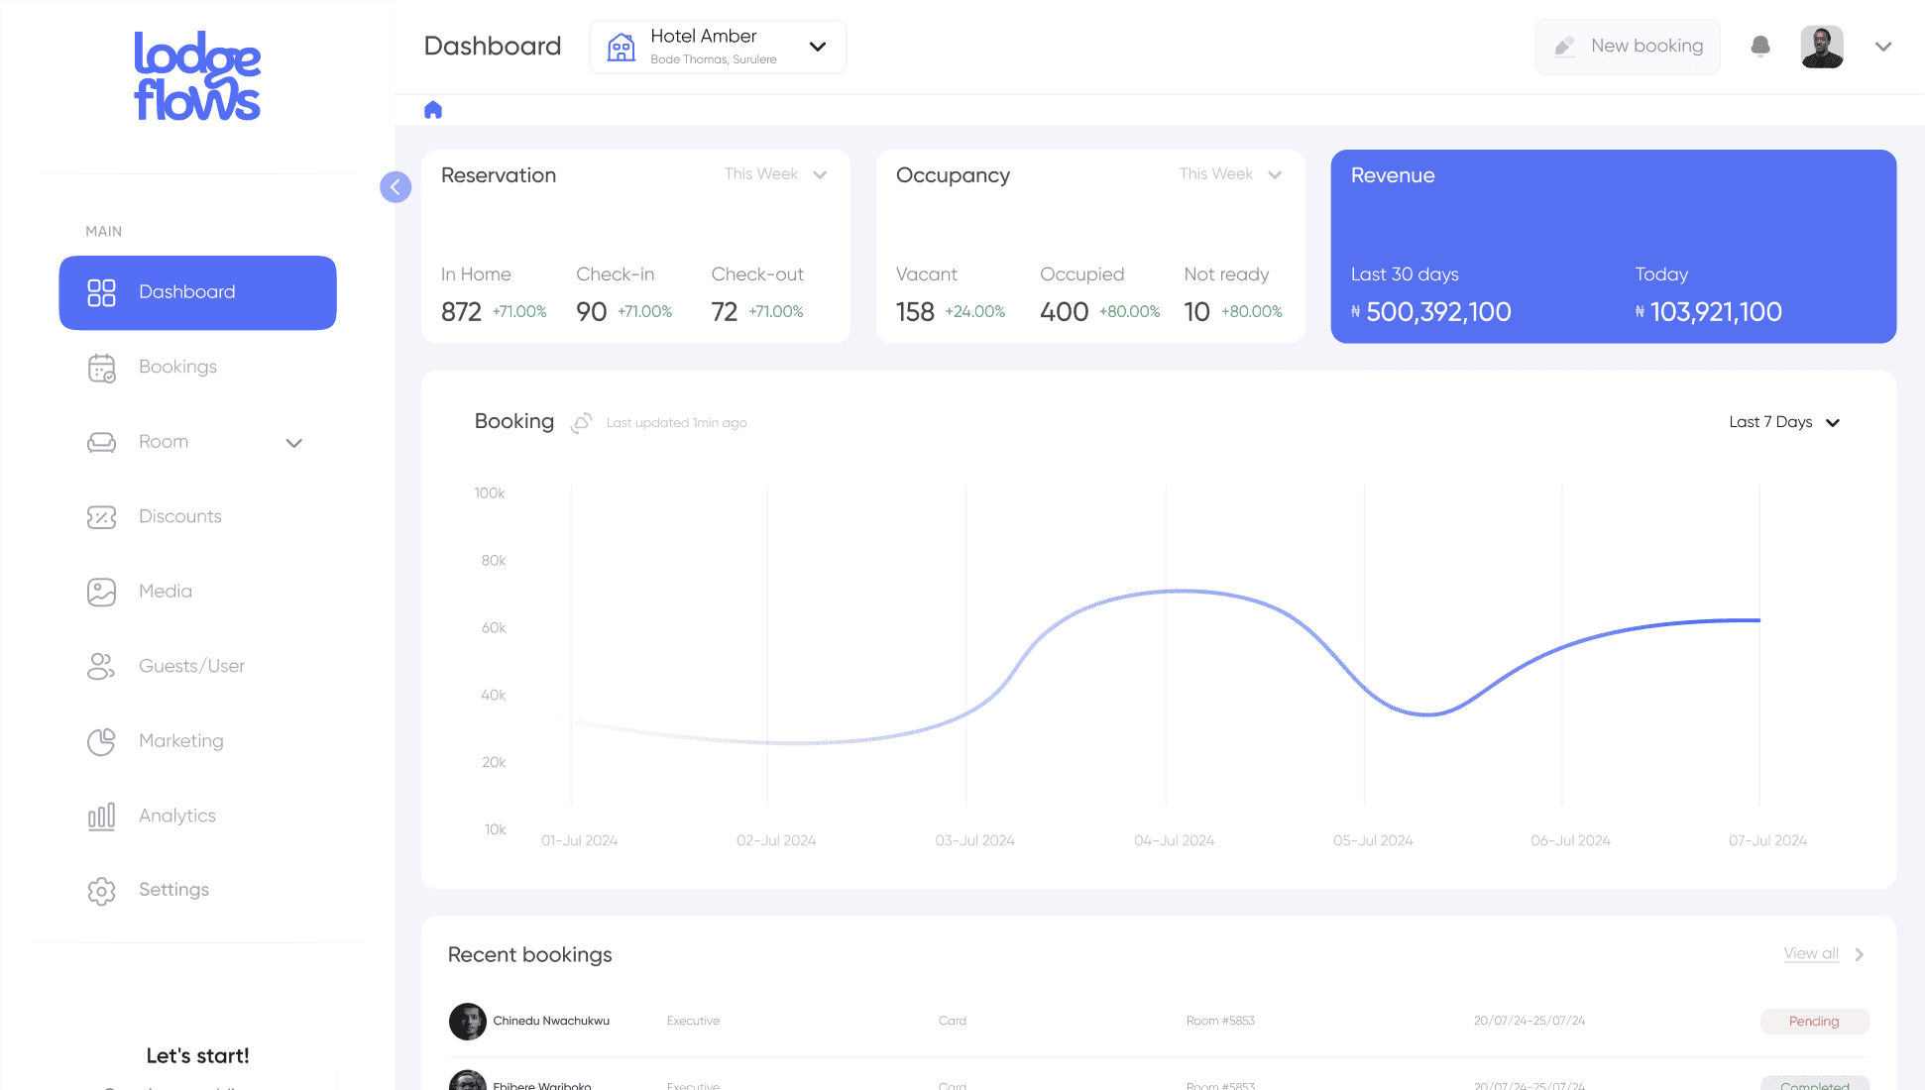This screenshot has width=1925, height=1090.
Task: Click the Analytics bar chart icon
Action: tap(101, 816)
